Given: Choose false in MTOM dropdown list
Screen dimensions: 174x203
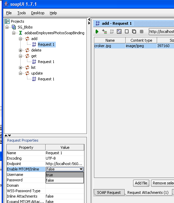Looking at the screenshot, I should [65, 180].
